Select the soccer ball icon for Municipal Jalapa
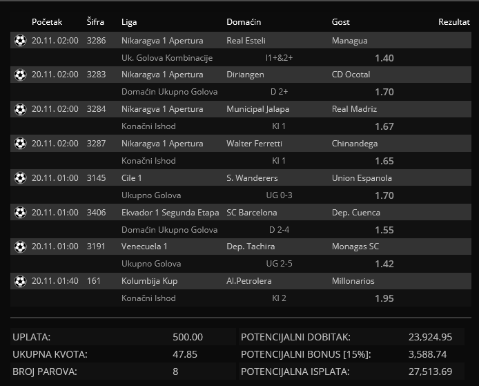The height and width of the screenshot is (386, 479). click(x=20, y=109)
